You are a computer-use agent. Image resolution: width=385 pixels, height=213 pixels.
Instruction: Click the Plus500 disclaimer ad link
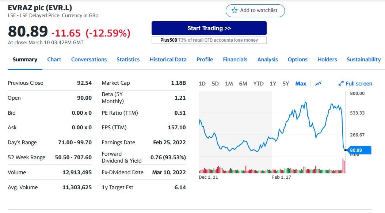click(209, 40)
